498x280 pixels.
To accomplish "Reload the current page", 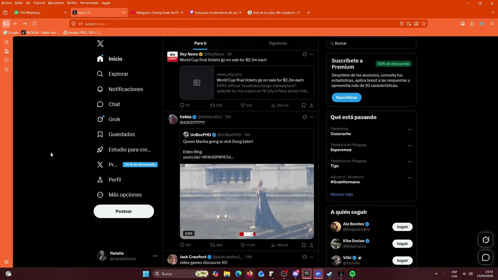I will point(34,24).
